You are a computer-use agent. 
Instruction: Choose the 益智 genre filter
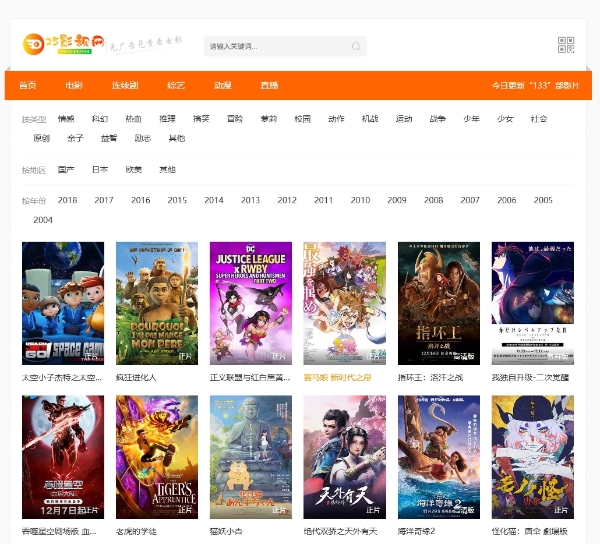tap(109, 138)
